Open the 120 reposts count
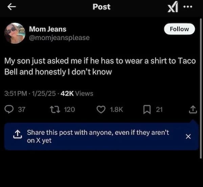Screen dimensions: 203x187 69,109
